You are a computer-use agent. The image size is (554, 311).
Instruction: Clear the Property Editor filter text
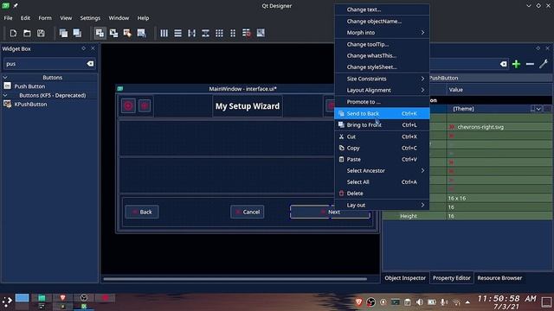click(x=504, y=64)
